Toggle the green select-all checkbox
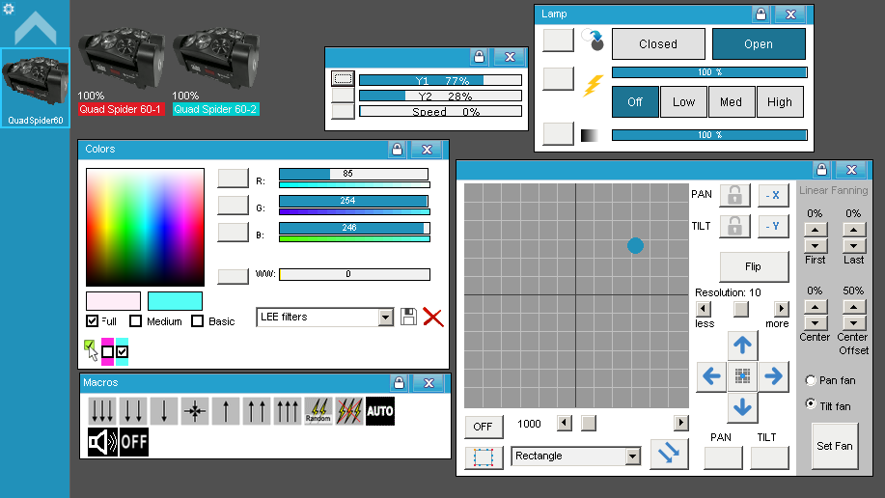The height and width of the screenshot is (498, 885). 89,345
